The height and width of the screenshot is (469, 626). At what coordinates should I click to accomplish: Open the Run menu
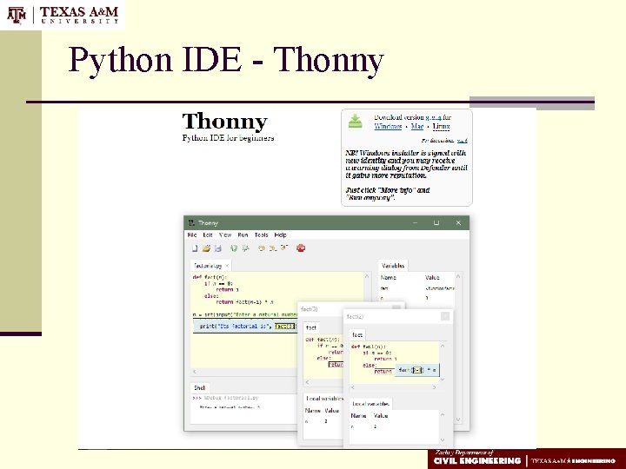click(243, 234)
